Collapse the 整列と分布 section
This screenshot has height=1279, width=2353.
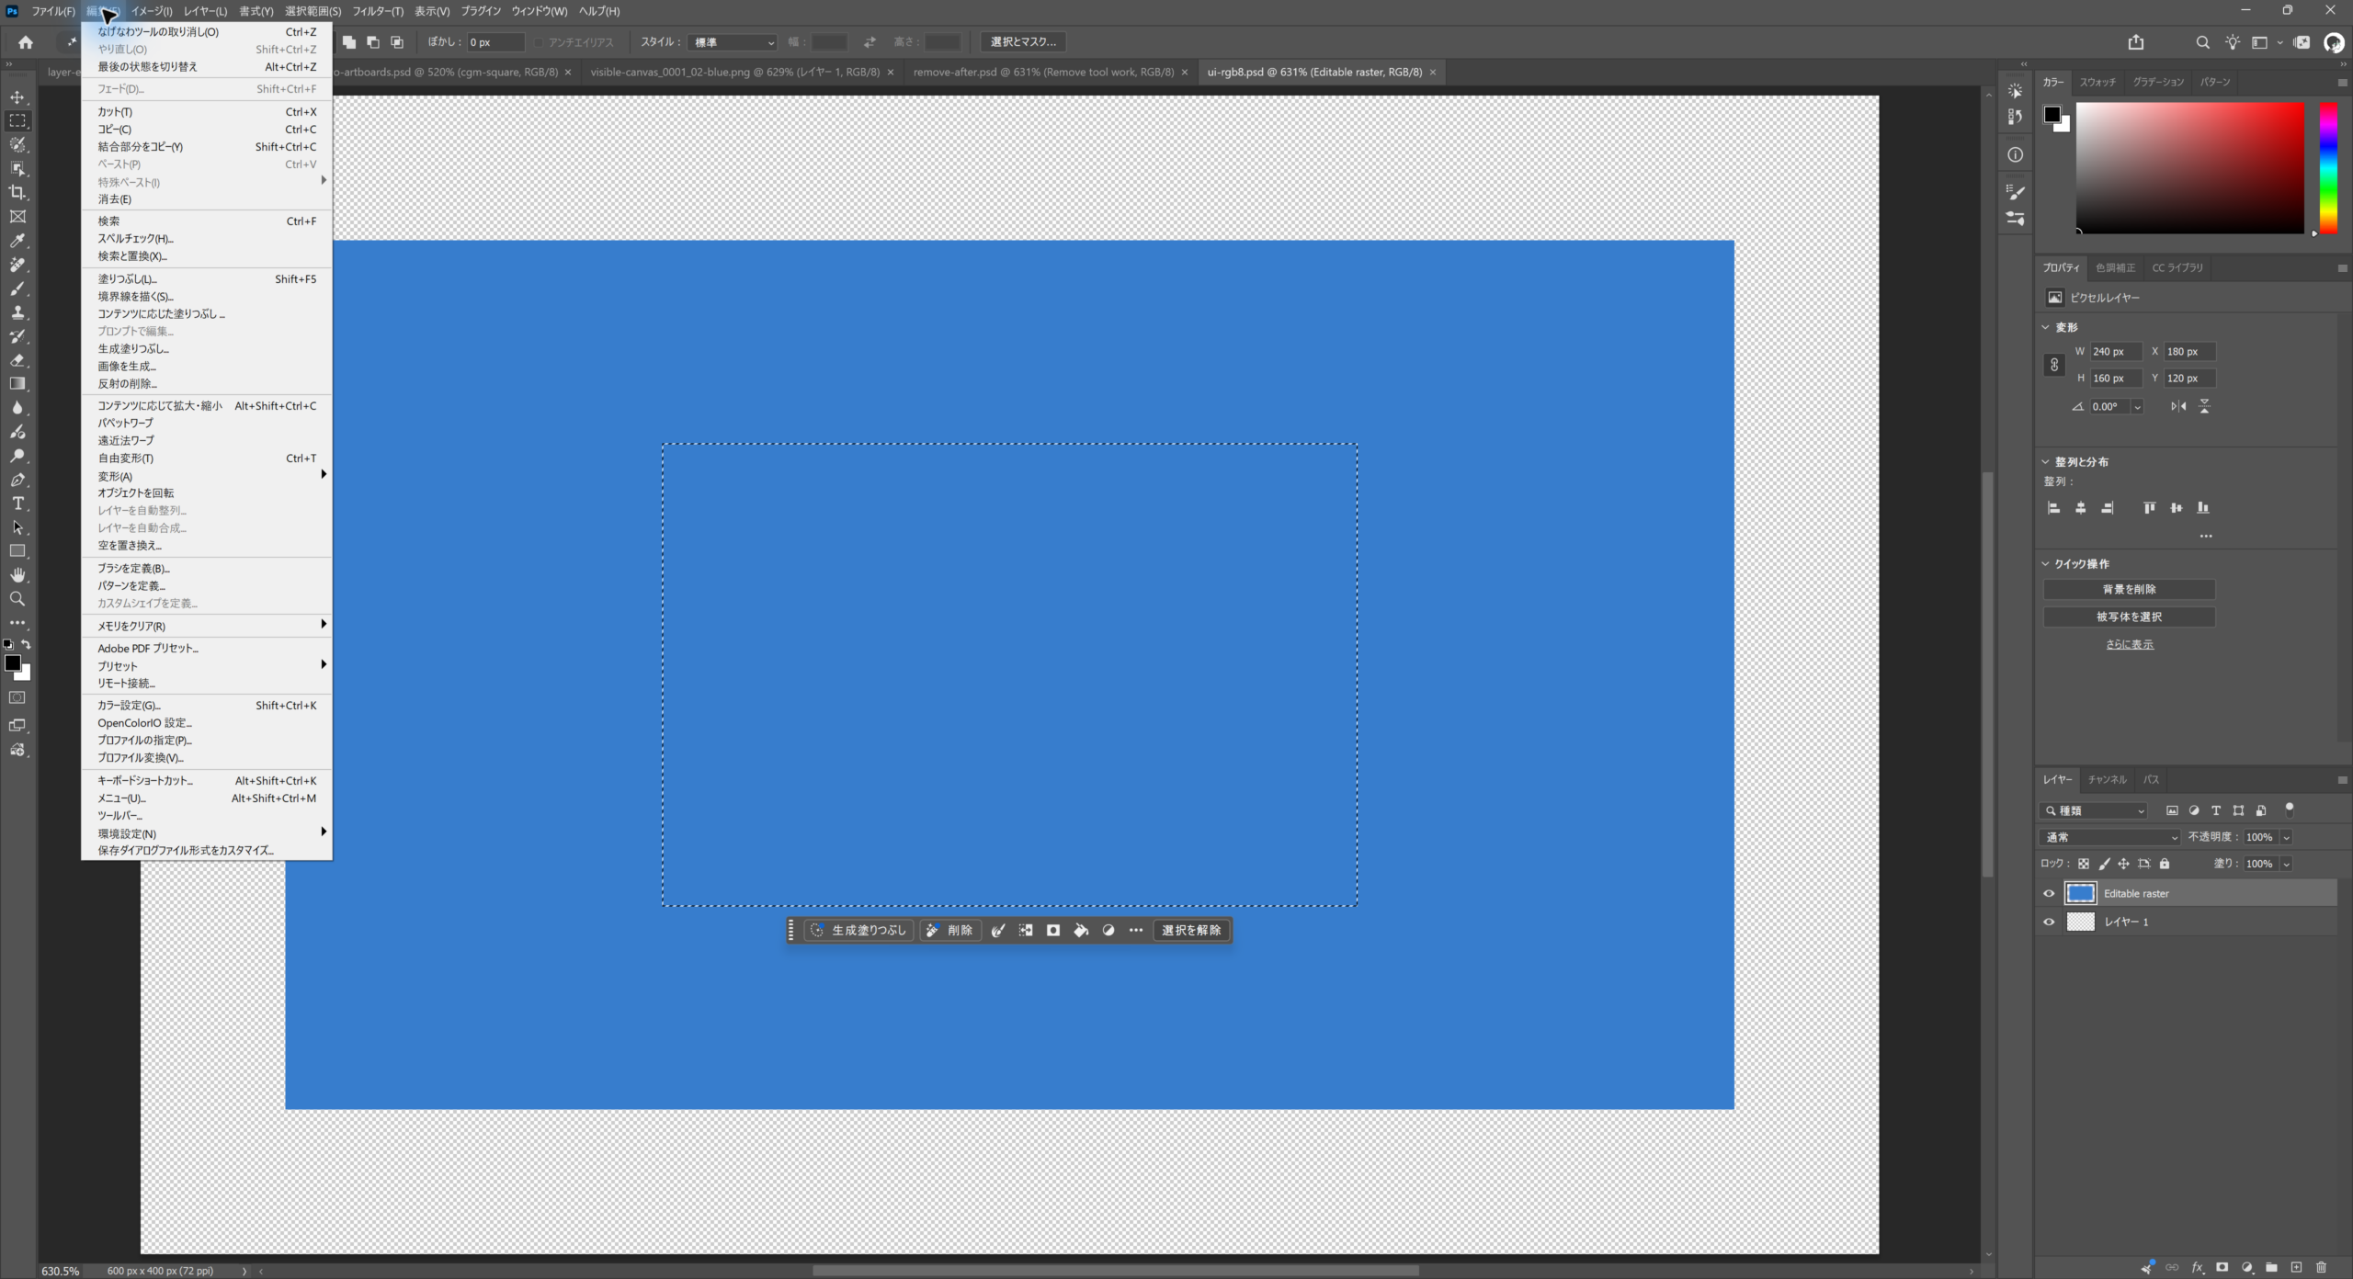click(2045, 462)
